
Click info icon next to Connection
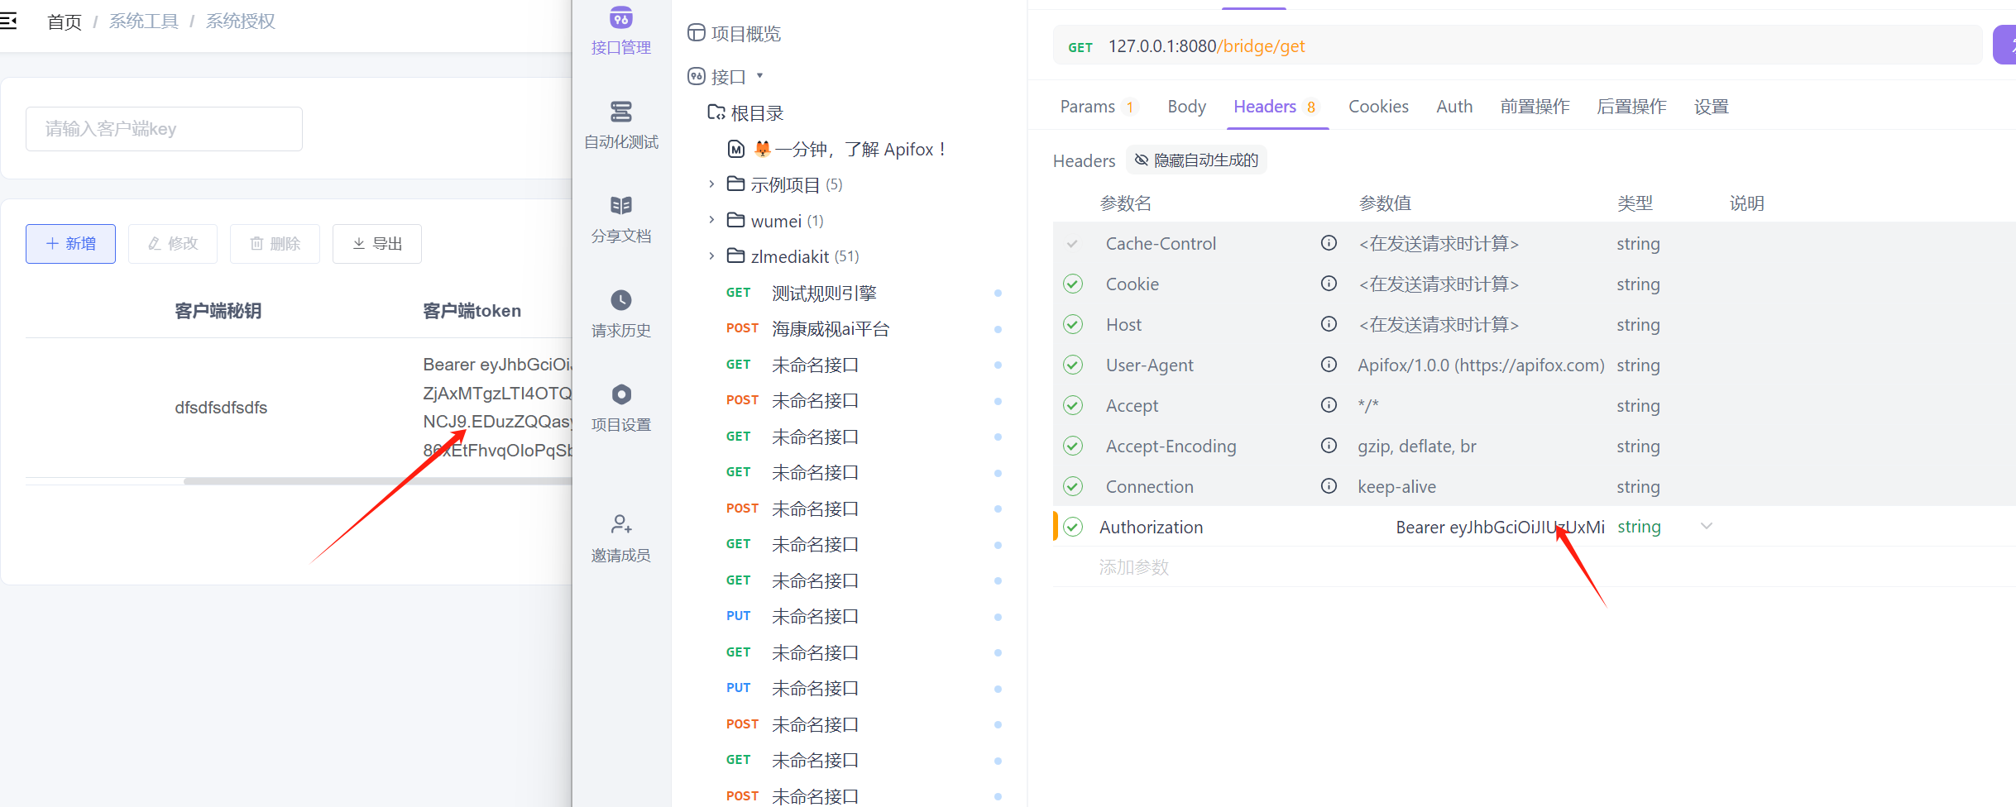click(x=1329, y=486)
